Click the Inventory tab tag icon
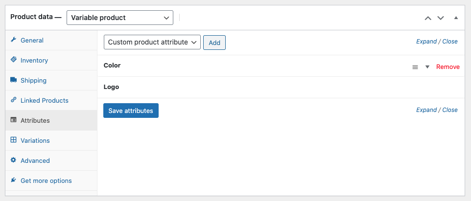 [x=13, y=60]
